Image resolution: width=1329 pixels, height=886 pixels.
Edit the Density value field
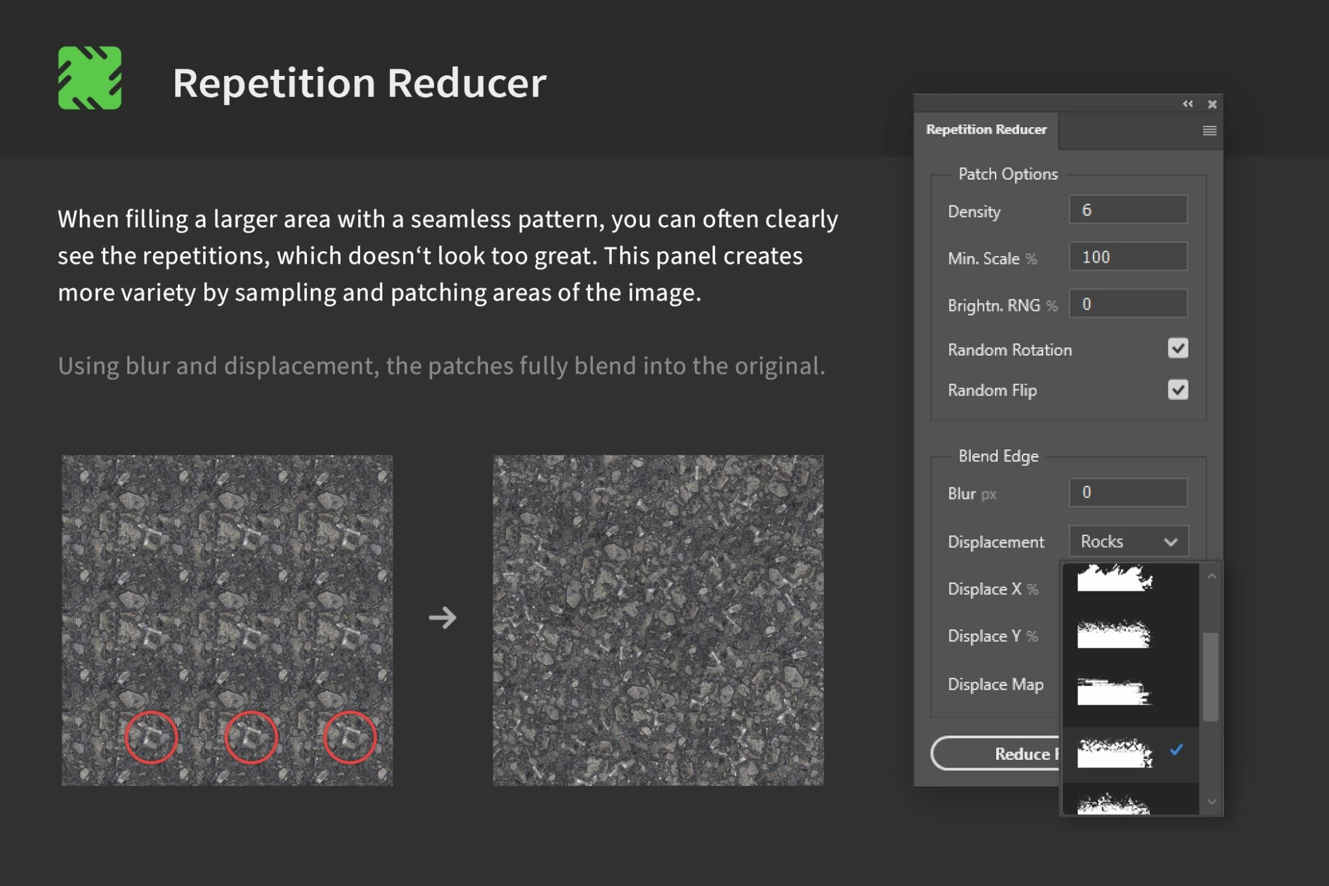click(1128, 209)
